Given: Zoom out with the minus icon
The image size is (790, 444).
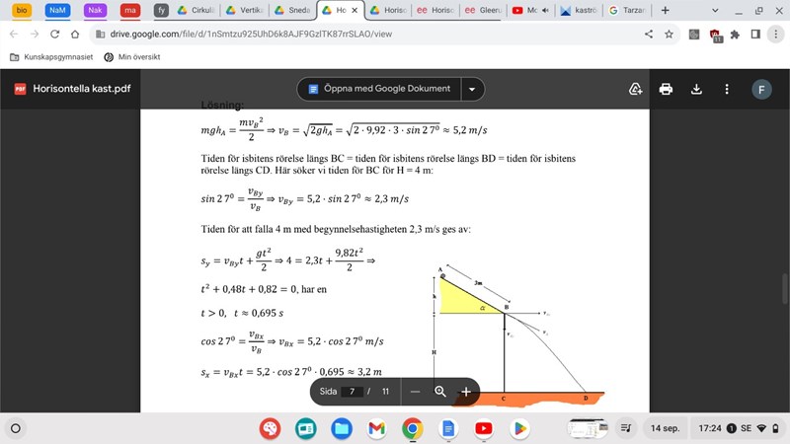Looking at the screenshot, I should [416, 392].
